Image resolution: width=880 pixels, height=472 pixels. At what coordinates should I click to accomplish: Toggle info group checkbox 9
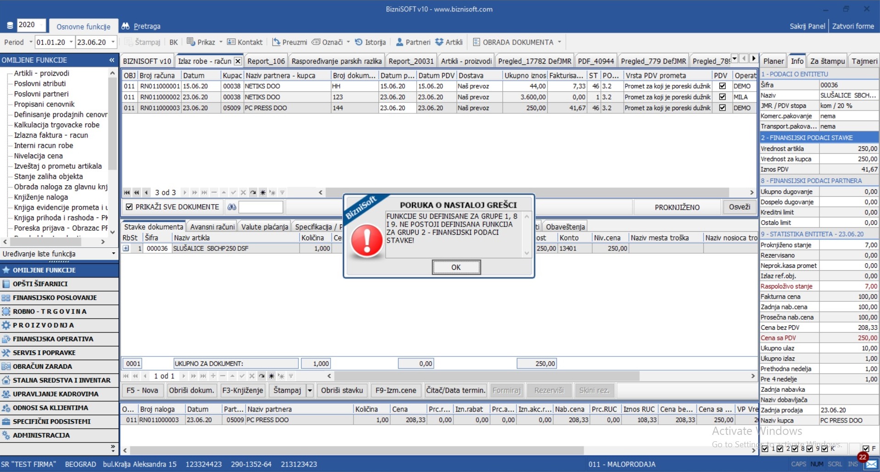810,449
